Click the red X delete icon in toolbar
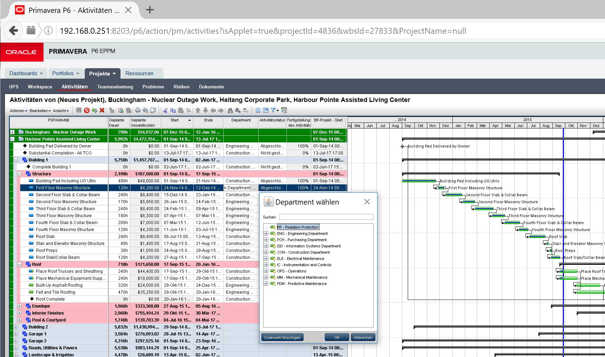The width and height of the screenshot is (605, 357). click(102, 110)
